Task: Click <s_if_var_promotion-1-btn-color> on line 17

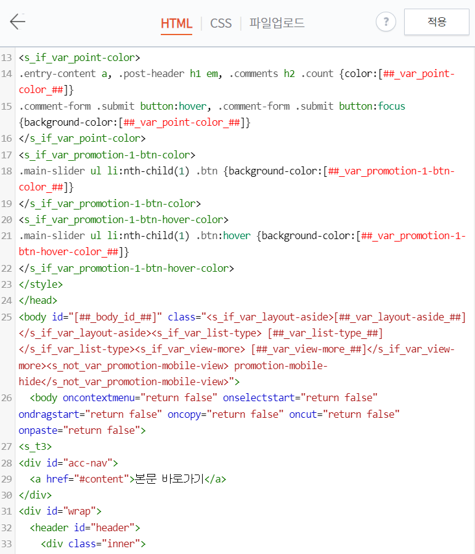Action: pyautogui.click(x=107, y=155)
